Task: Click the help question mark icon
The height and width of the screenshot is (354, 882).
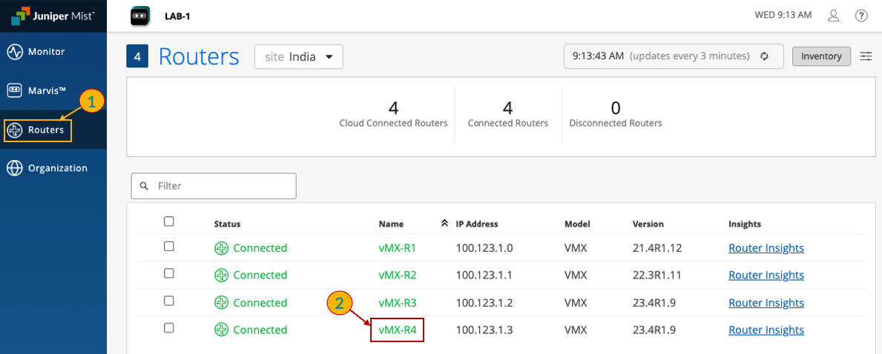Action: 861,16
